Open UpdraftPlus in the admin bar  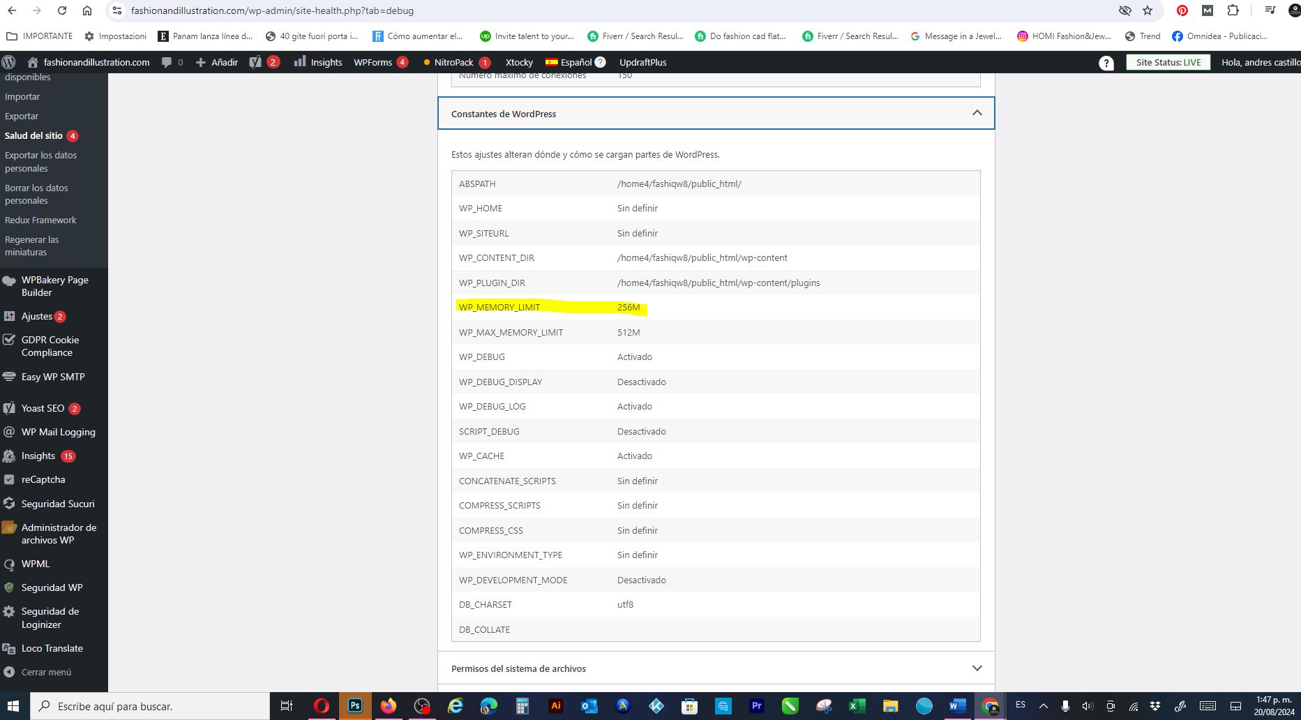point(642,62)
